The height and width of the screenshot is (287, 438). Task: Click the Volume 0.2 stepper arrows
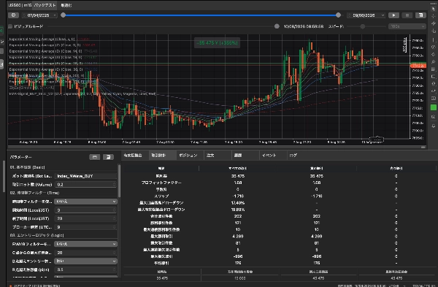pyautogui.click(x=115, y=185)
